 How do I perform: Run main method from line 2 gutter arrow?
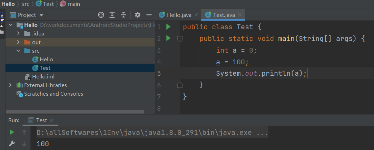coord(168,38)
